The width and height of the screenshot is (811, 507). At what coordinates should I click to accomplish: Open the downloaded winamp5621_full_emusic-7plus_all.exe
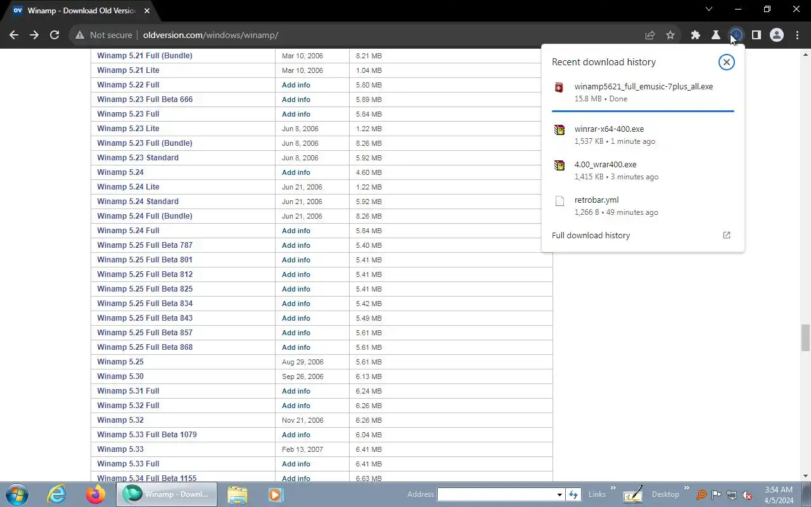point(643,93)
